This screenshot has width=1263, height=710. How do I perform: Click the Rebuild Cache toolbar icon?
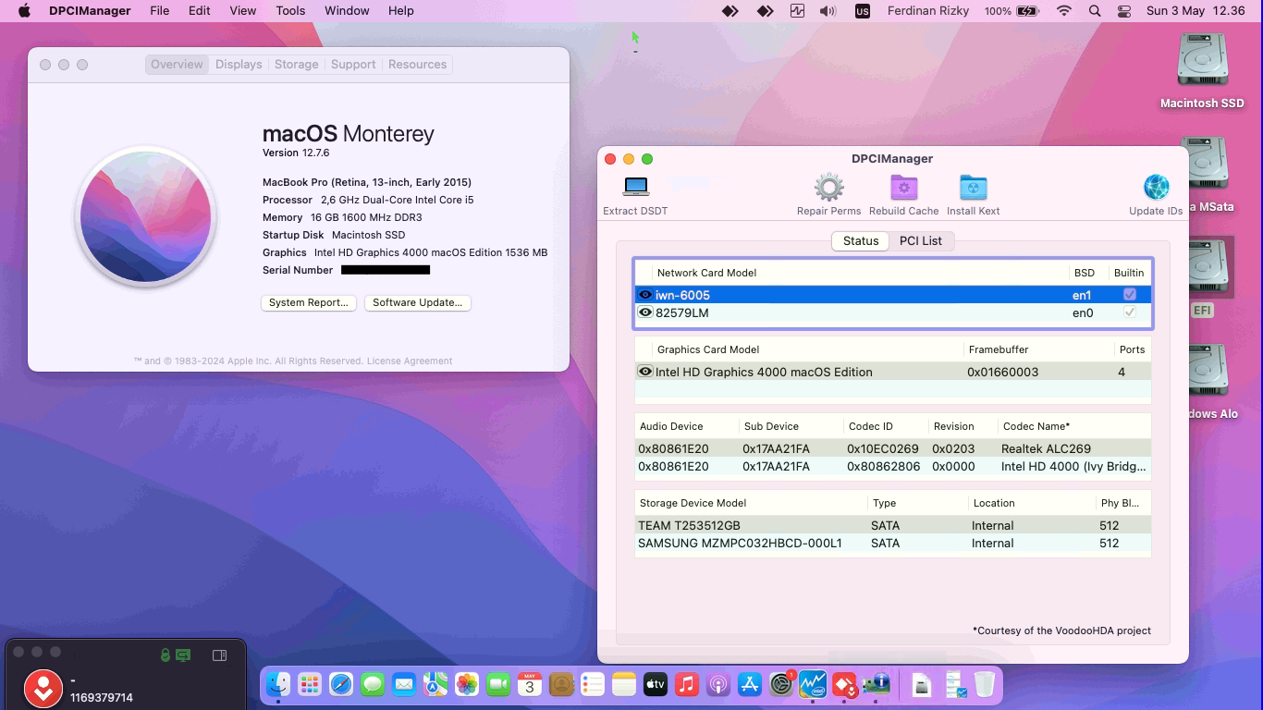[x=903, y=188]
